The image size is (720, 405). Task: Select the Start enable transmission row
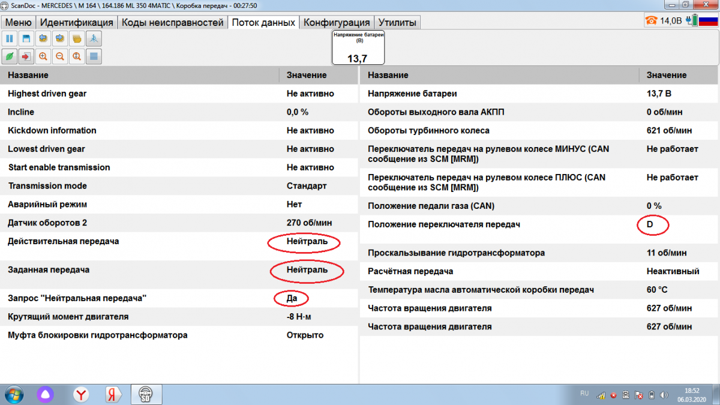pyautogui.click(x=179, y=167)
